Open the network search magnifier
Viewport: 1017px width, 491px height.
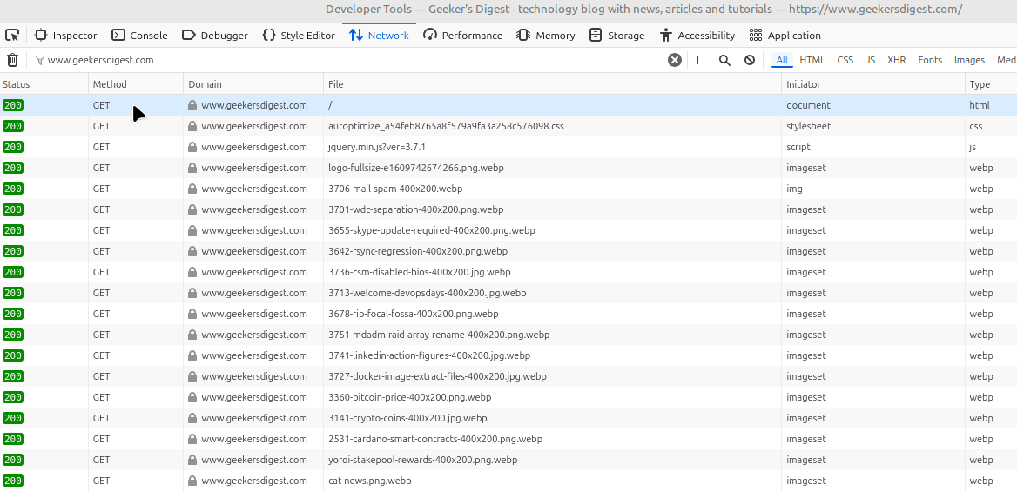(724, 60)
